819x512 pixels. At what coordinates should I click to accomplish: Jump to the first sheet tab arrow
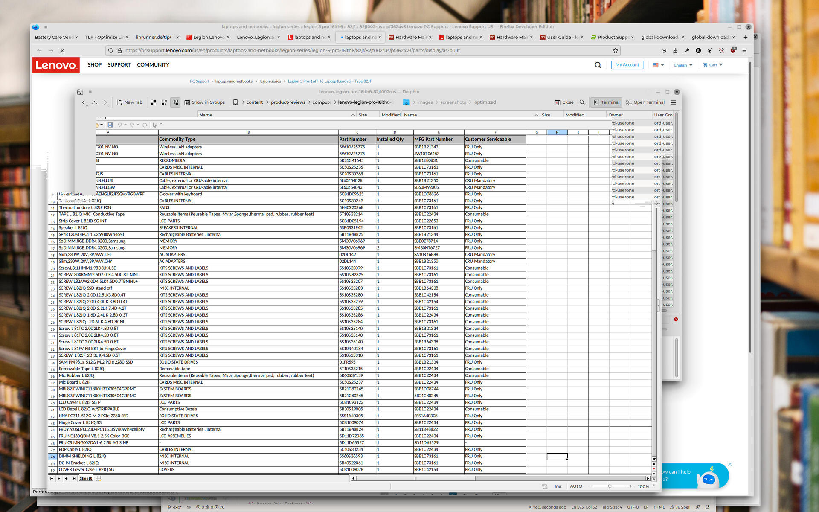52,479
